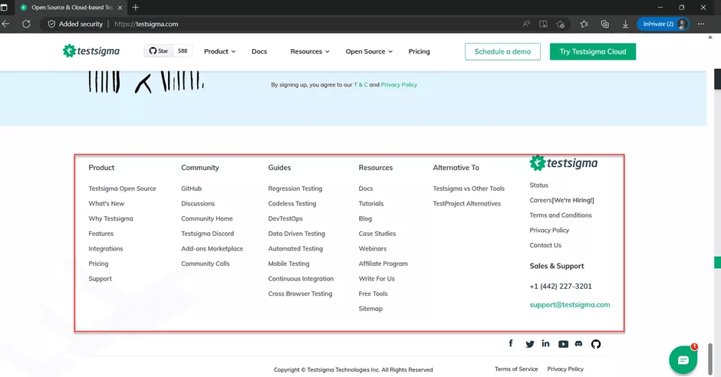This screenshot has height=377, width=721.
Task: Open tab actions menu icon
Action: point(4,8)
